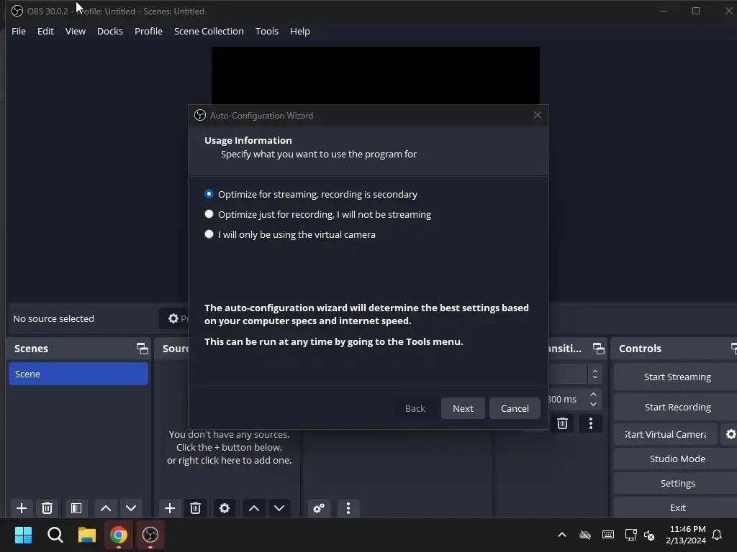Select the Scene item in Scenes list

coord(78,374)
